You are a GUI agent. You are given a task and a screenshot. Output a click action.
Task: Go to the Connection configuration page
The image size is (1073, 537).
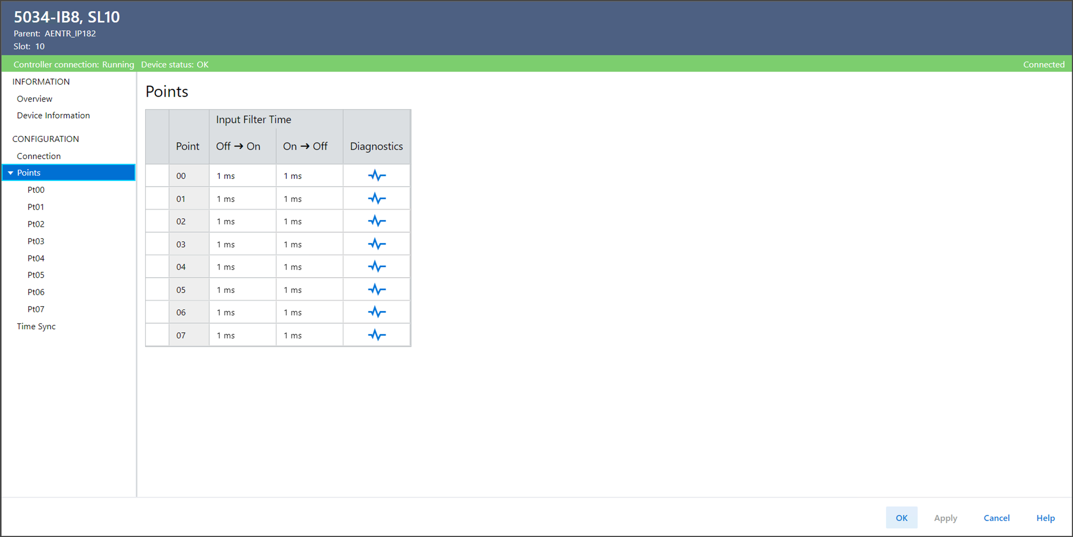coord(38,156)
